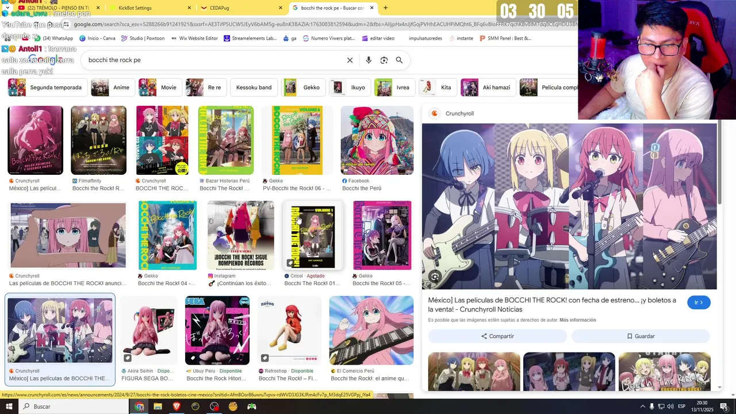This screenshot has width=736, height=414.
Task: Open Inicio - Canva bookmark
Action: tap(97, 38)
